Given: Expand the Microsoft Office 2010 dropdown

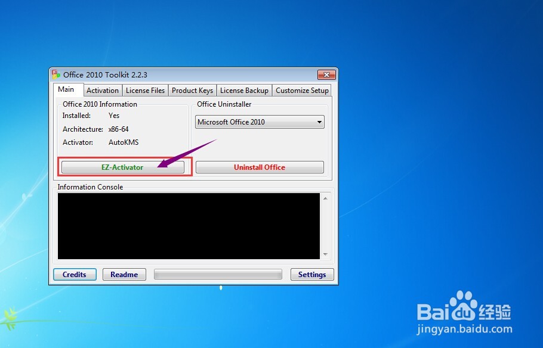Looking at the screenshot, I should pyautogui.click(x=260, y=122).
